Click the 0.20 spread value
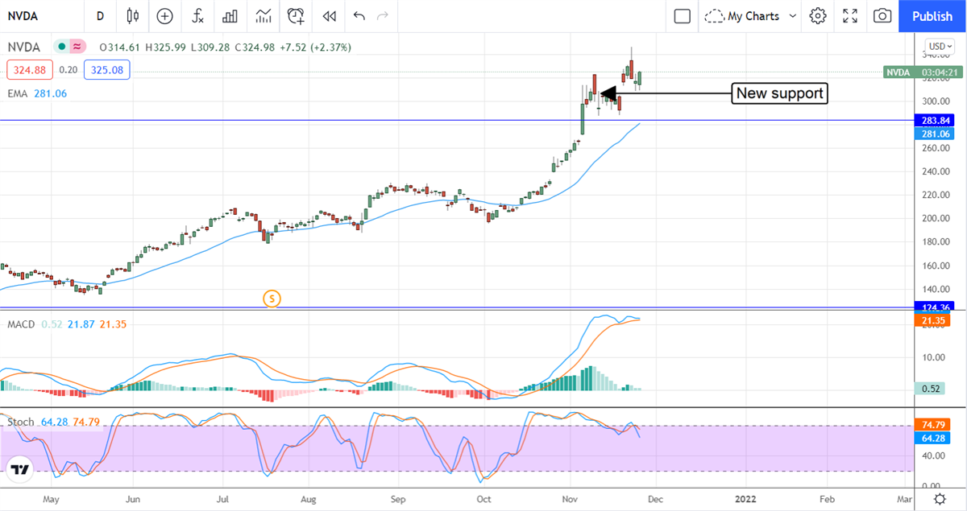Screen dimensions: 967x511 click(x=68, y=70)
